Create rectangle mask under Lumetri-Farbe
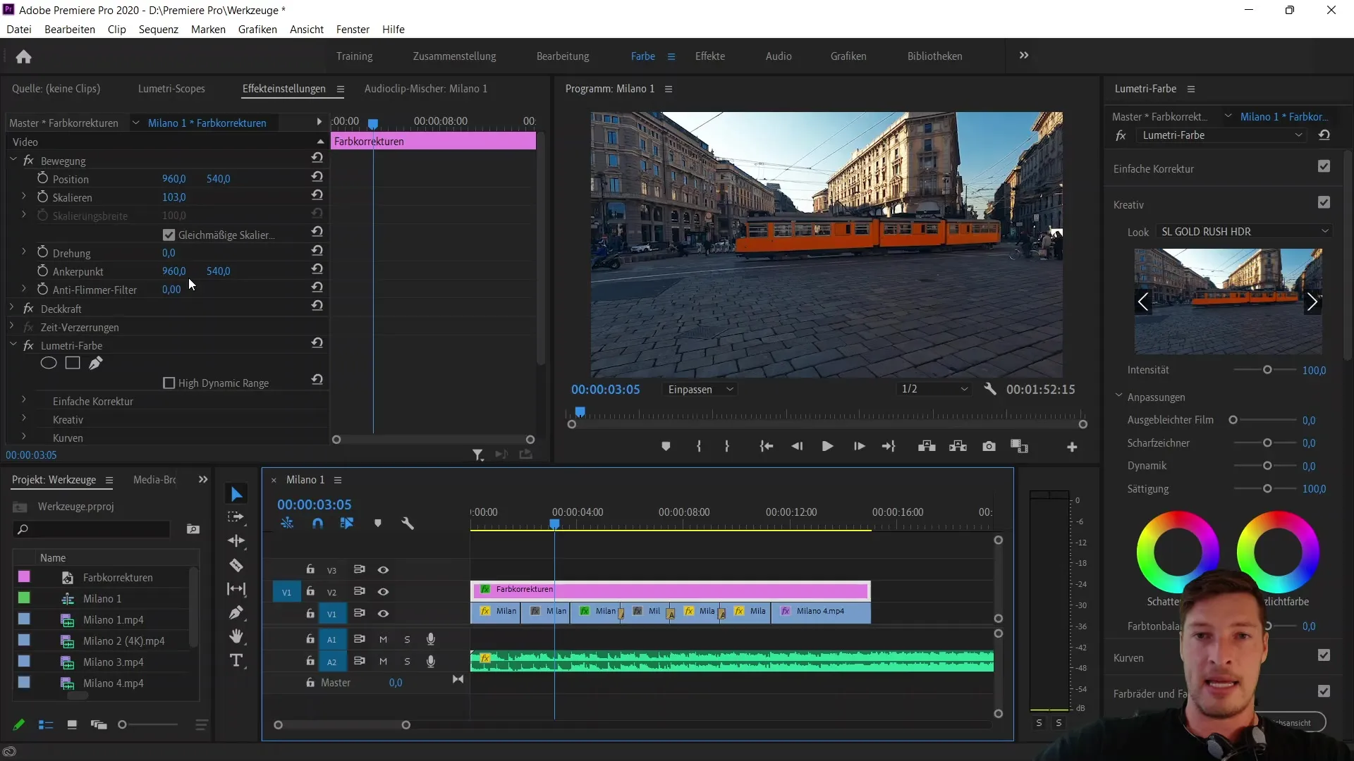1354x761 pixels. pos(73,363)
